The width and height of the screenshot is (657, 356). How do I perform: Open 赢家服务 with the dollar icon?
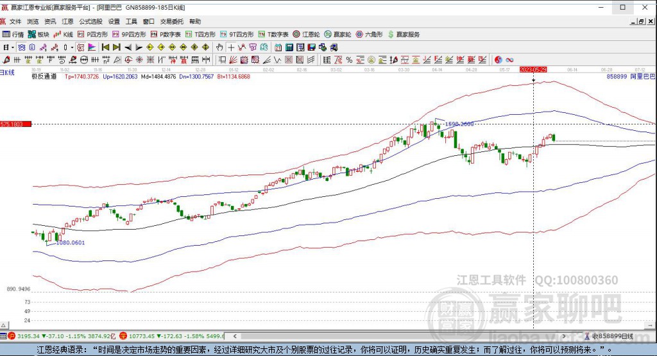click(404, 35)
